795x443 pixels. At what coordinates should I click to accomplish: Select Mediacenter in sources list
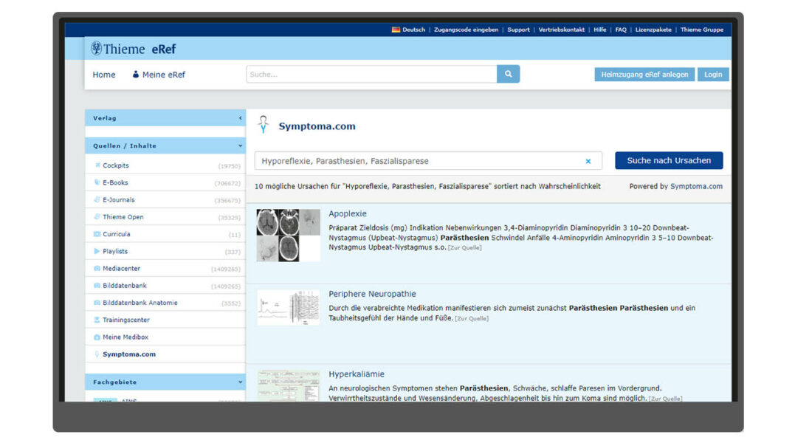pos(122,269)
